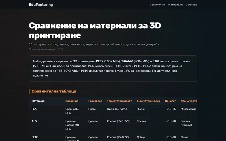Click PLA ease cell 'Много лесна'
Screen dimensions: 226x141
(188, 109)
